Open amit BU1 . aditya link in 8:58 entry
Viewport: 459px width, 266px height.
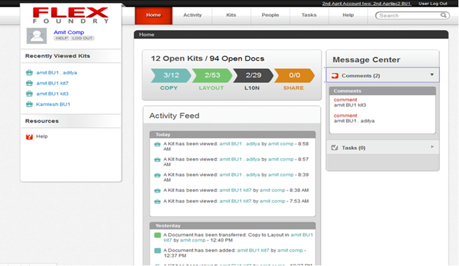[x=240, y=144]
